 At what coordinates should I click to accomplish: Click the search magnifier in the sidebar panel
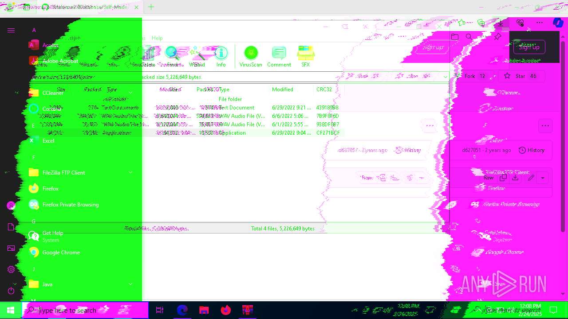[x=469, y=37]
